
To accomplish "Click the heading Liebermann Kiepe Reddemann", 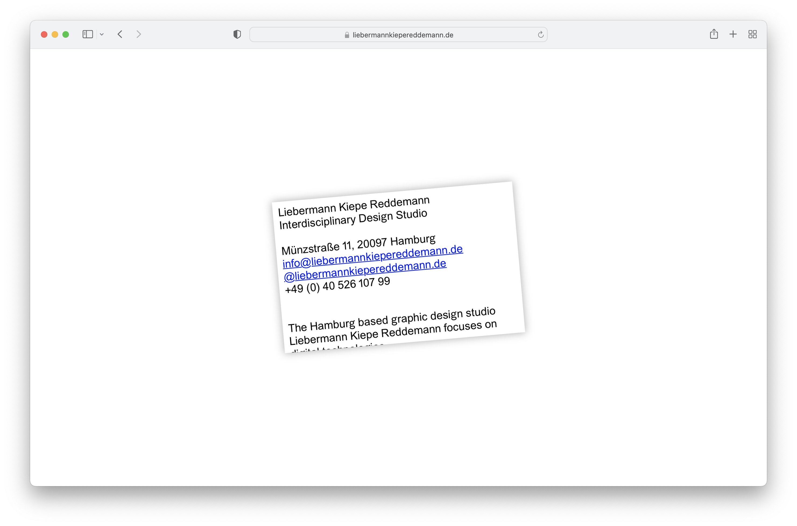I will 354,206.
